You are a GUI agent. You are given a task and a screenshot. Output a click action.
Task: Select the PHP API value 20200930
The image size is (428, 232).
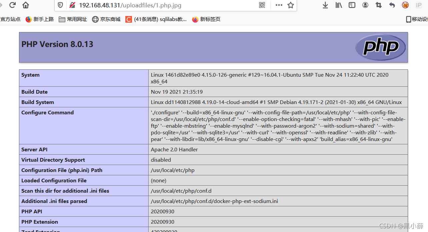click(162, 212)
